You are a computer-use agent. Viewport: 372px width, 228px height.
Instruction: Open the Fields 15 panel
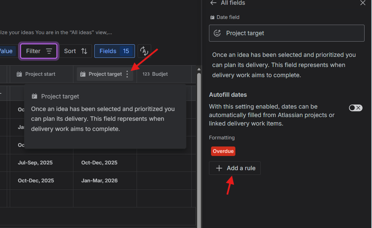(x=115, y=51)
